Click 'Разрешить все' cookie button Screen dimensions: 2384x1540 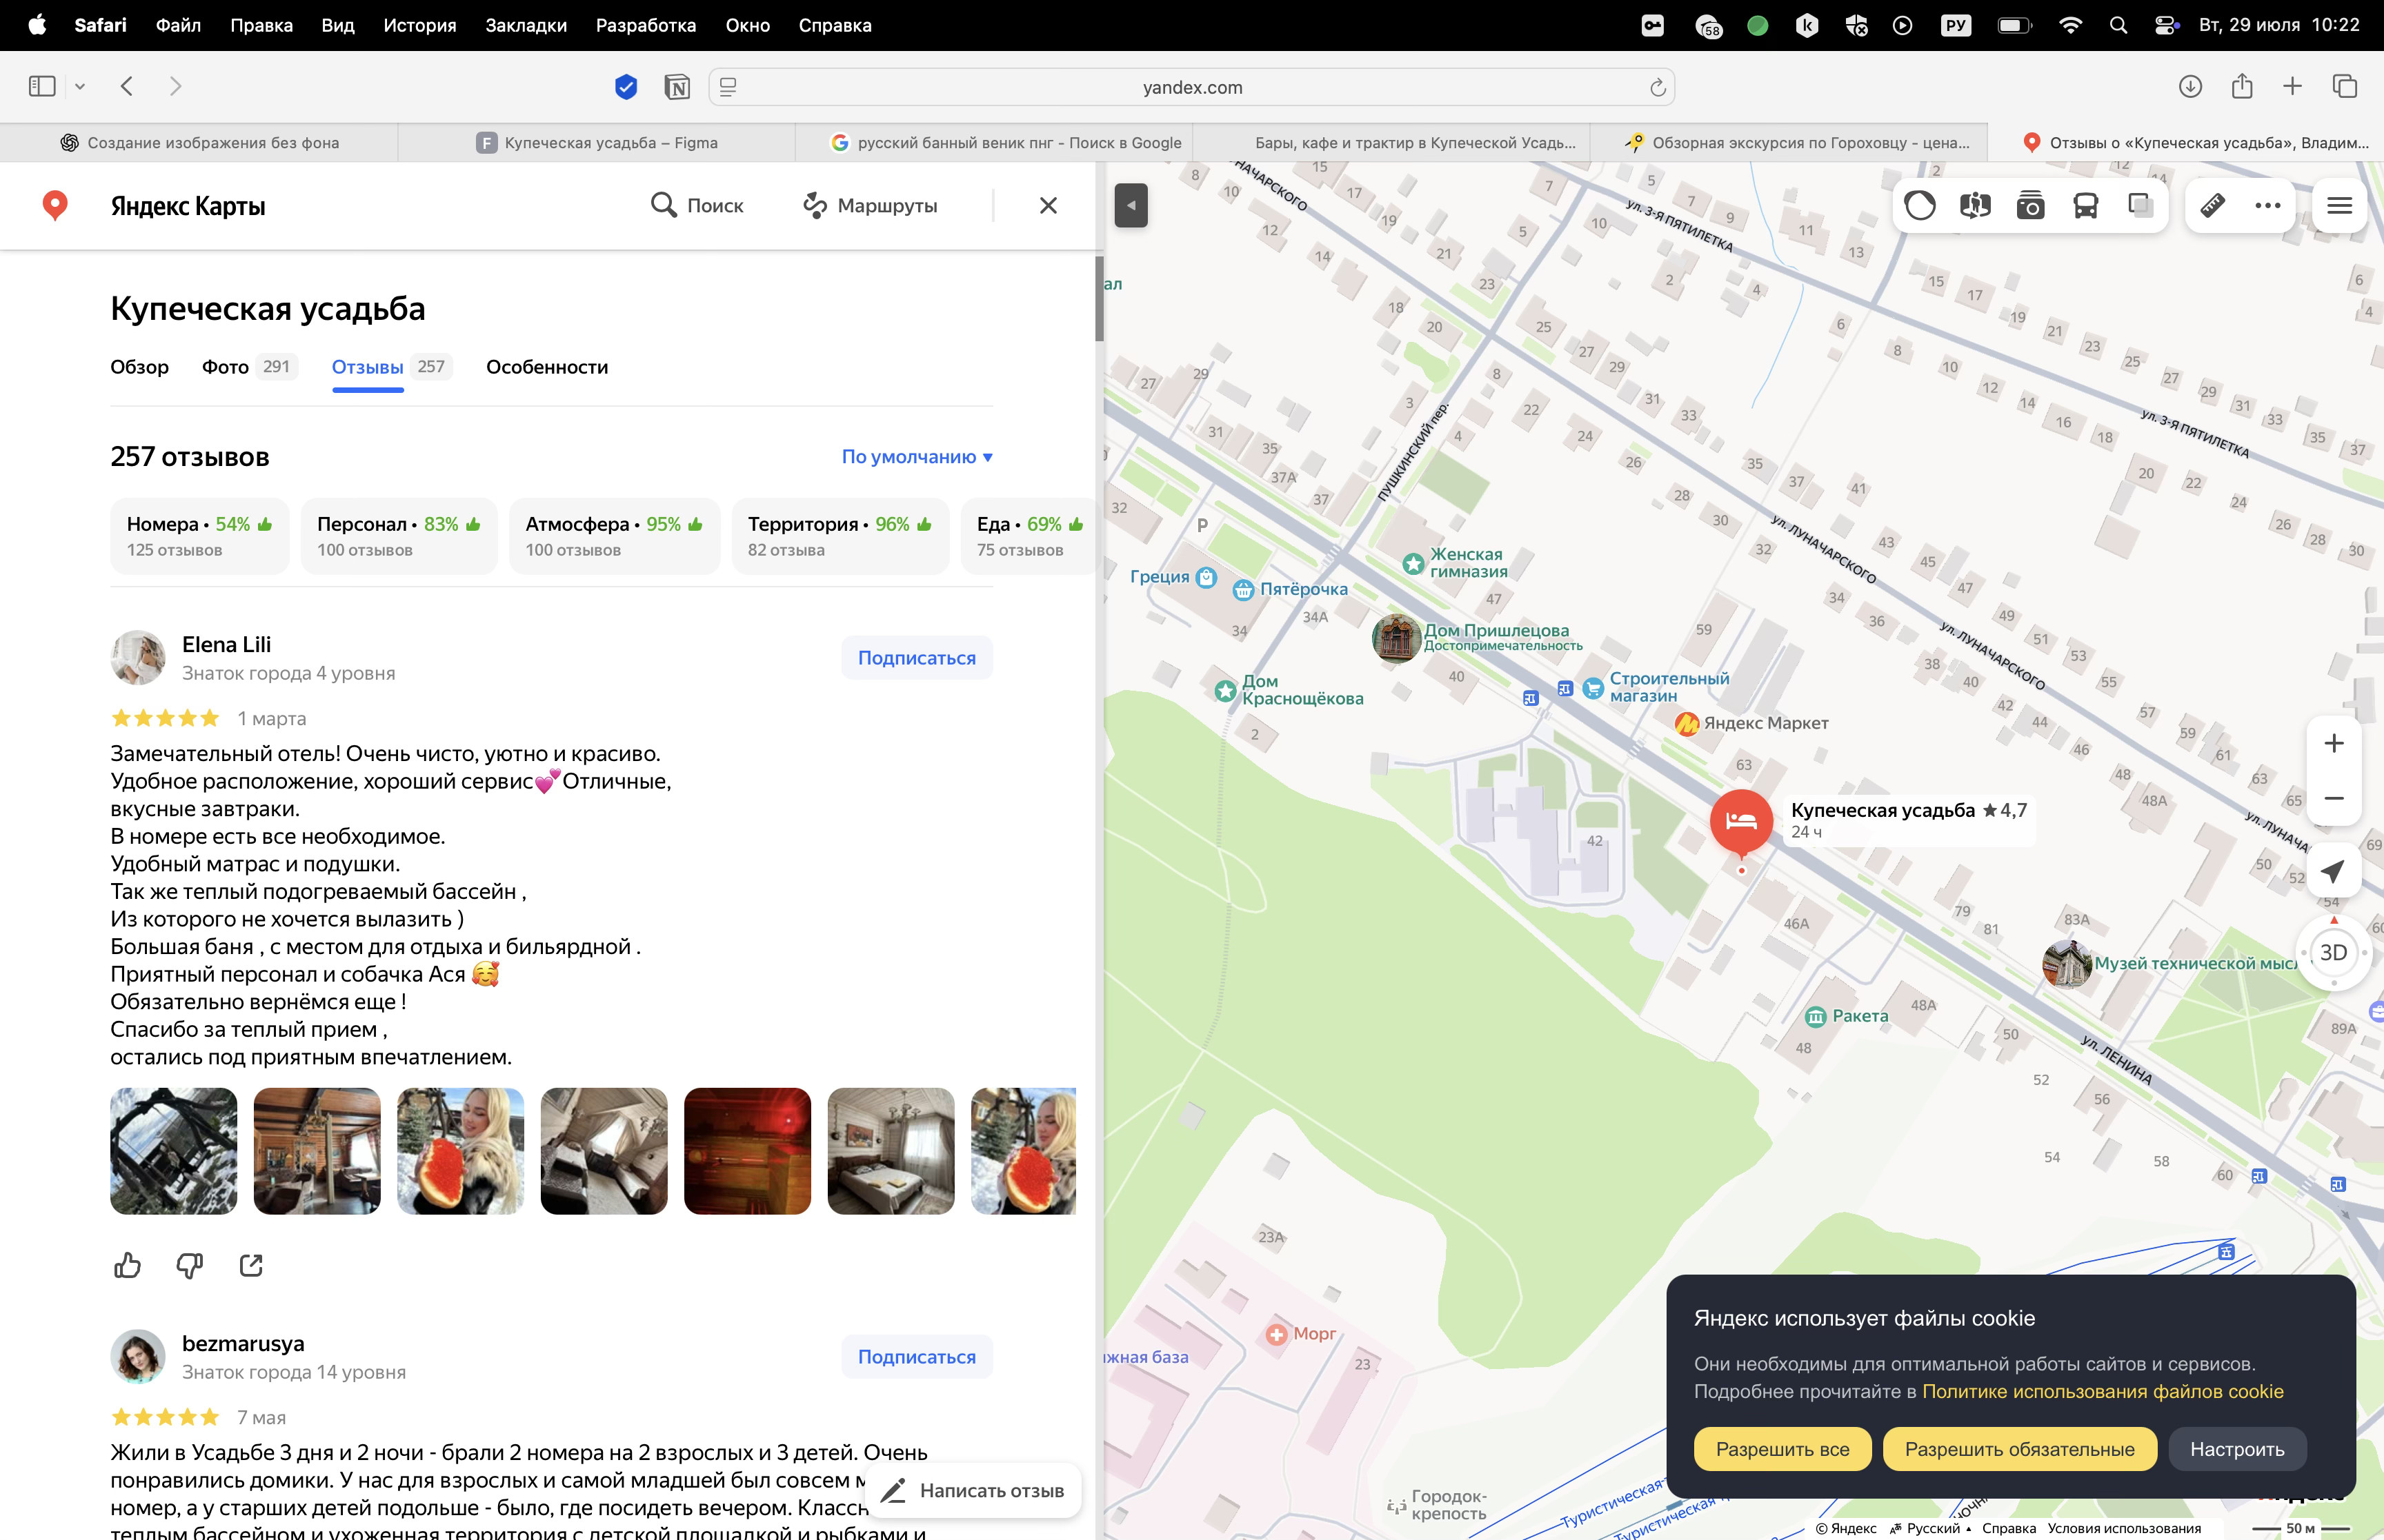click(x=1782, y=1449)
